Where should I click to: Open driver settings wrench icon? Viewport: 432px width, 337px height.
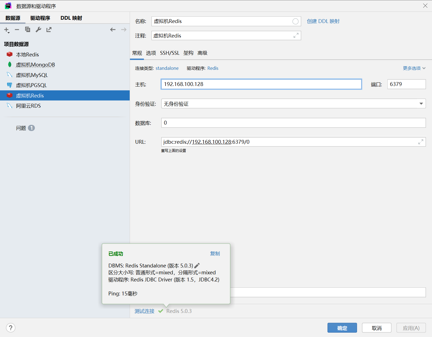point(38,30)
